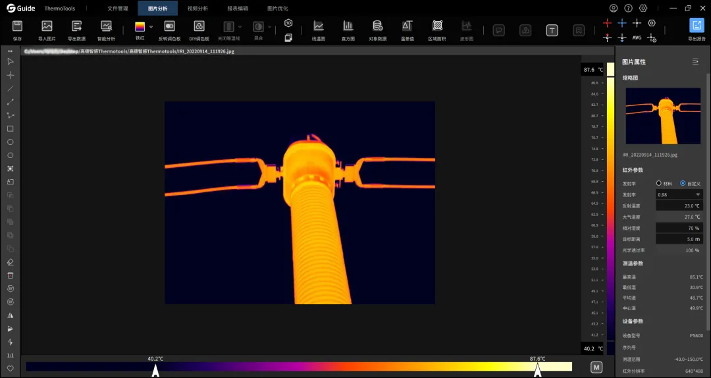
Task: Select the text annotation T icon
Action: 552,30
